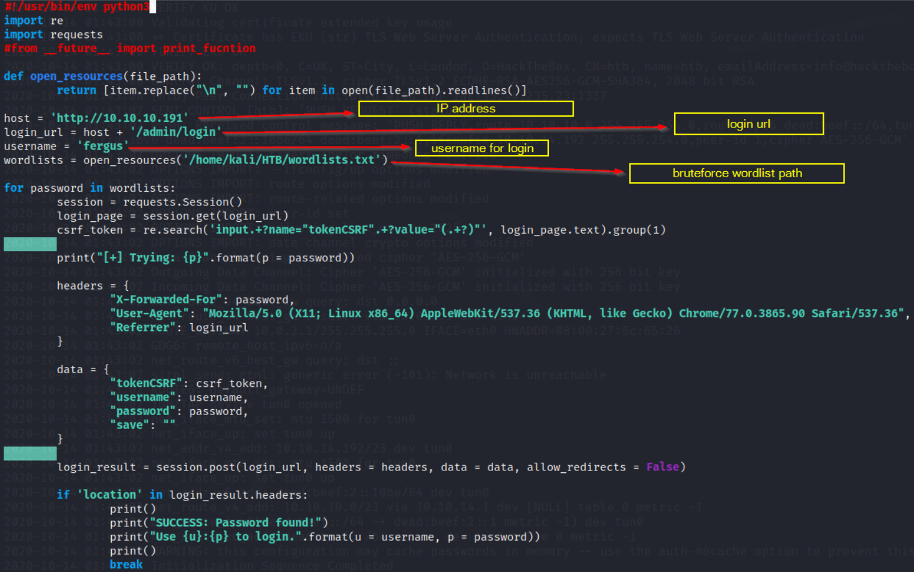Click the 'login_page = session.get(login_url)' line

point(173,216)
